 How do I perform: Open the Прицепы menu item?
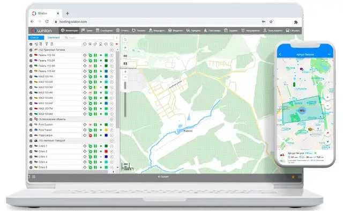pos(193,31)
